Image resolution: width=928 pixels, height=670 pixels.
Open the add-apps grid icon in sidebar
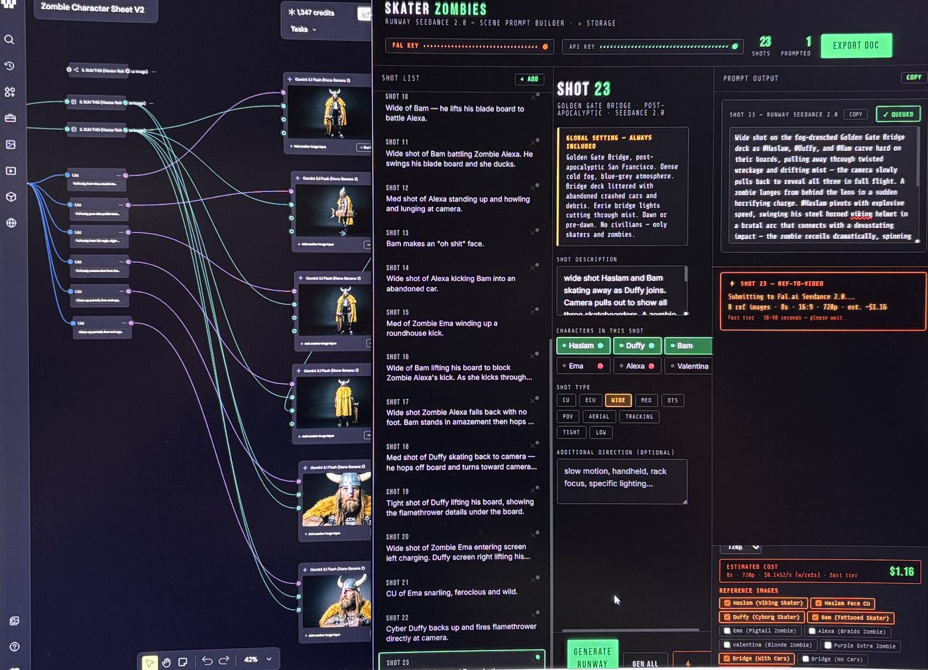(10, 92)
